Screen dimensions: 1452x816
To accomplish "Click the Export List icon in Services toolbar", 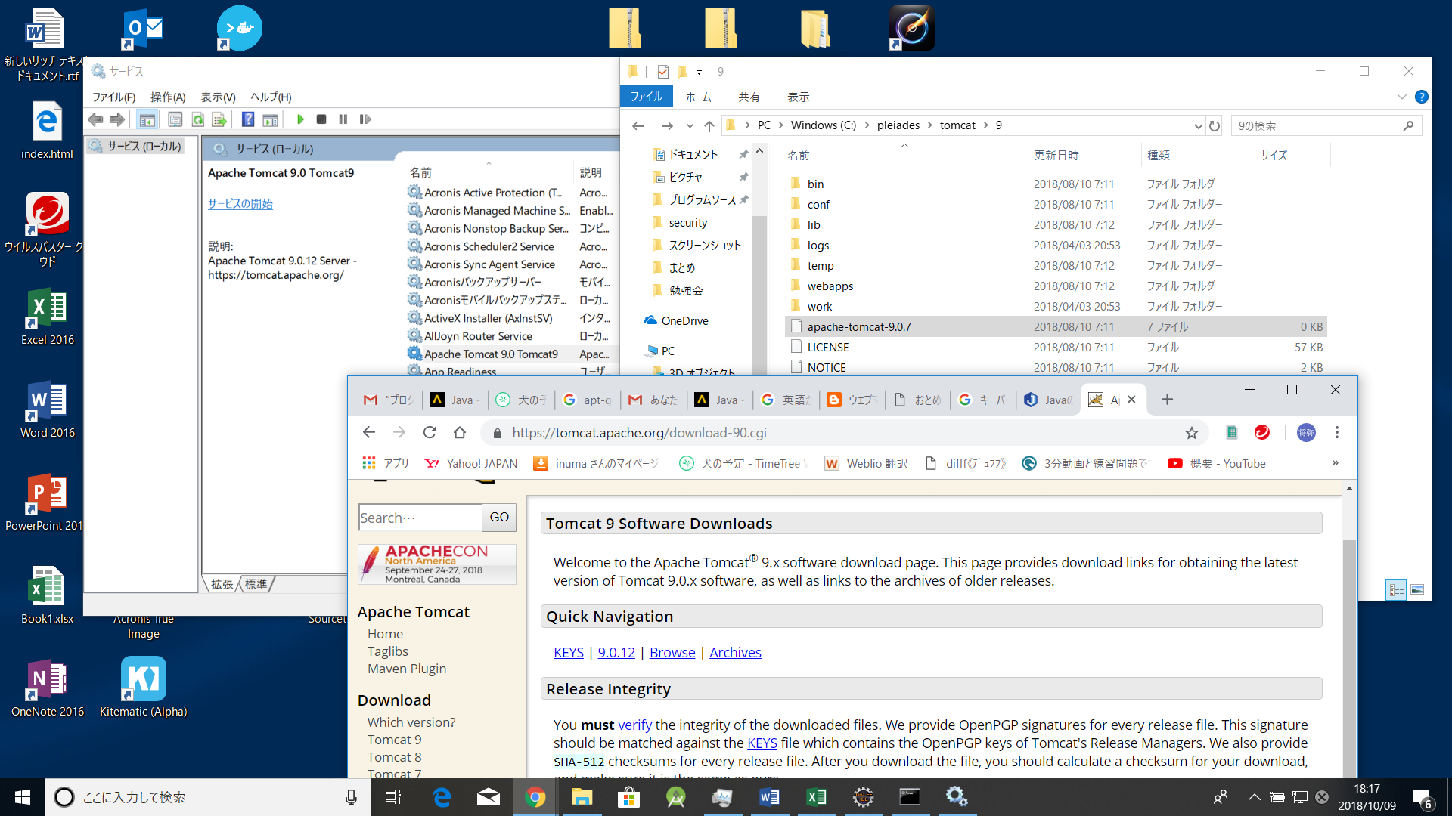I will (x=219, y=119).
